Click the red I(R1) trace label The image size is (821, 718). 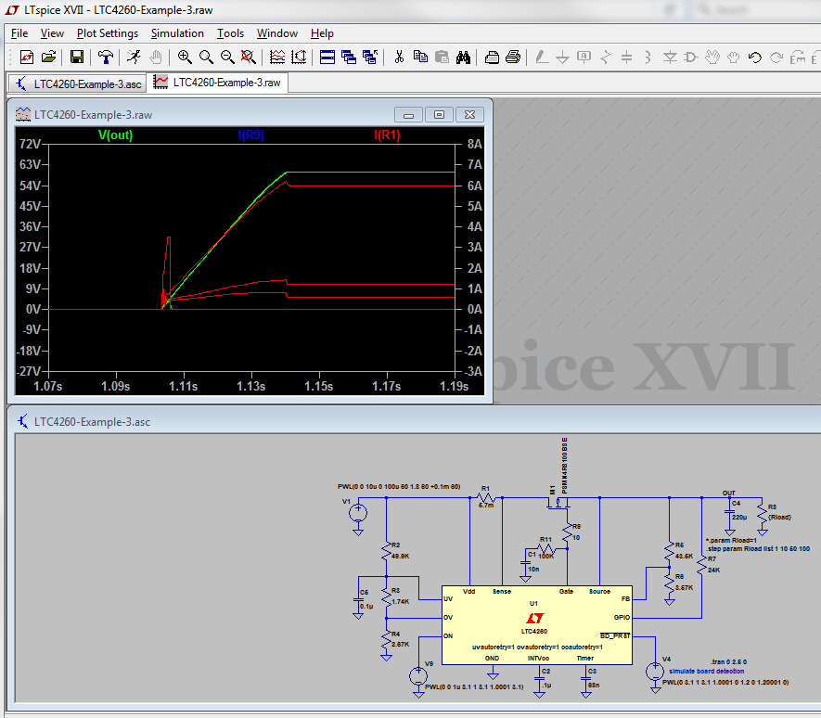pyautogui.click(x=387, y=135)
